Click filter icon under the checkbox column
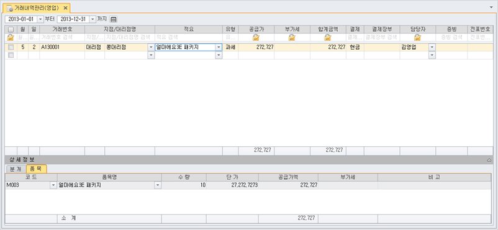Viewport: 498px width, 230px height. pyautogui.click(x=11, y=37)
